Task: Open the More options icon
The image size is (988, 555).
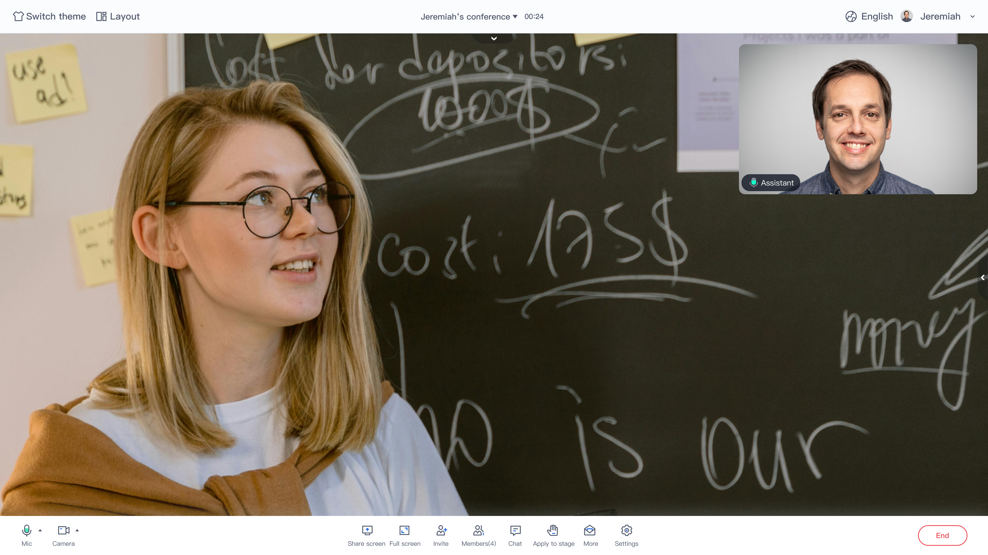Action: (590, 531)
